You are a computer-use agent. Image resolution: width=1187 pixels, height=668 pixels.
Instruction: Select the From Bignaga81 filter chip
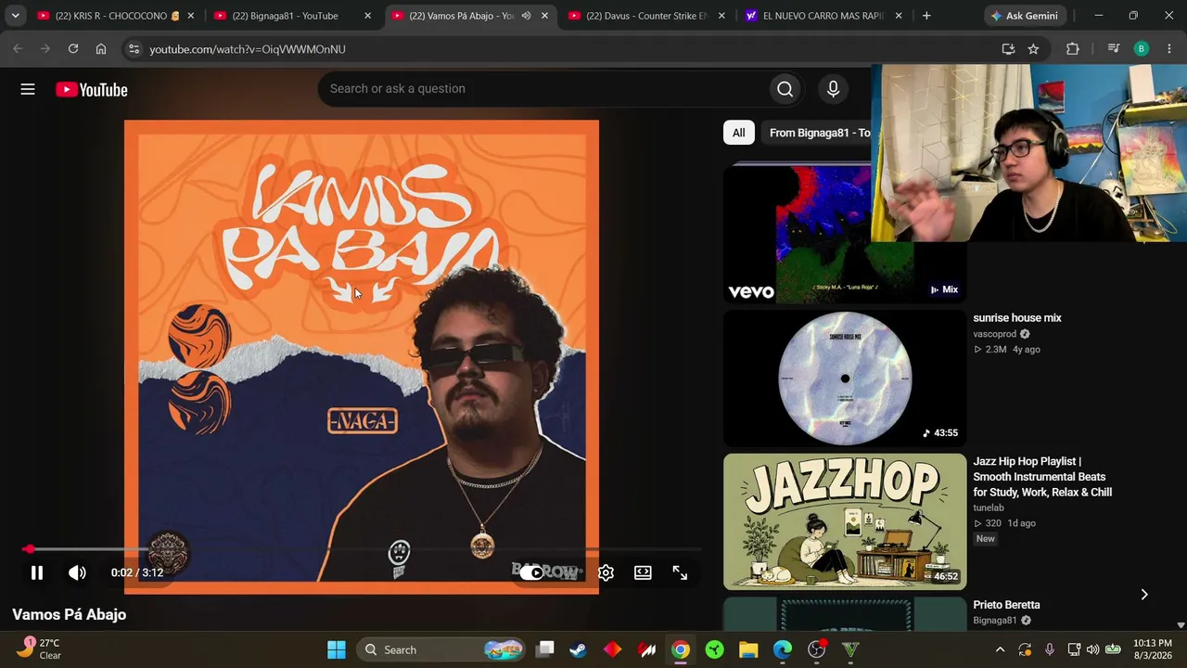coord(817,133)
